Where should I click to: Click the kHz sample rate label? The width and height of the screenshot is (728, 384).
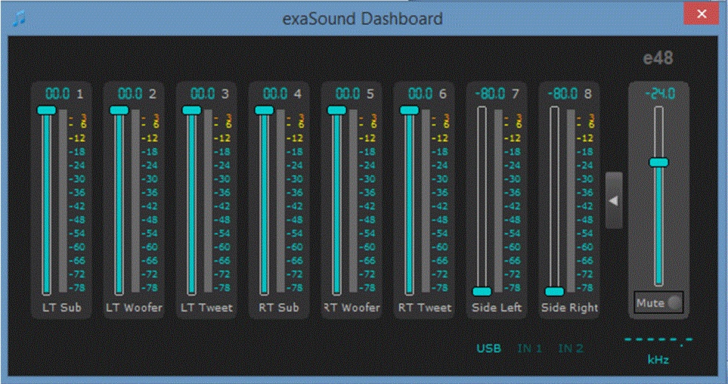point(658,360)
